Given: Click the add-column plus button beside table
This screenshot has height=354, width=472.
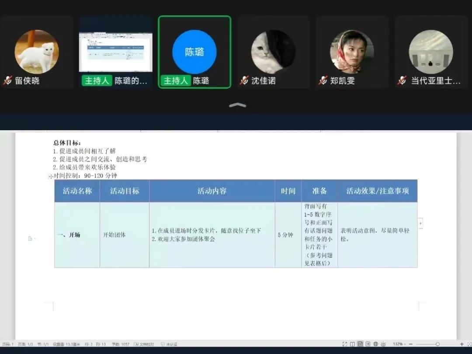Looking at the screenshot, I should (x=420, y=223).
